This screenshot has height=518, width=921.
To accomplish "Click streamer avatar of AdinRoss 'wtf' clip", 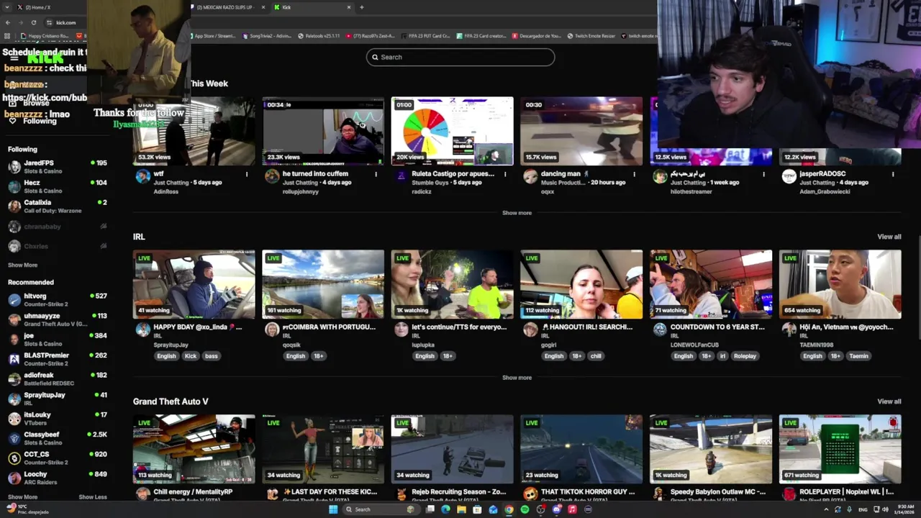I will (x=142, y=176).
